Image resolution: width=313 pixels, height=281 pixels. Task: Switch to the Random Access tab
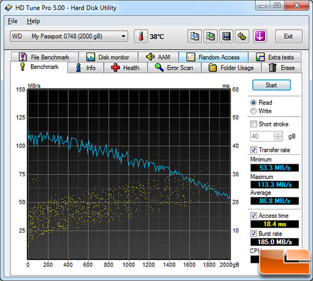coord(213,57)
